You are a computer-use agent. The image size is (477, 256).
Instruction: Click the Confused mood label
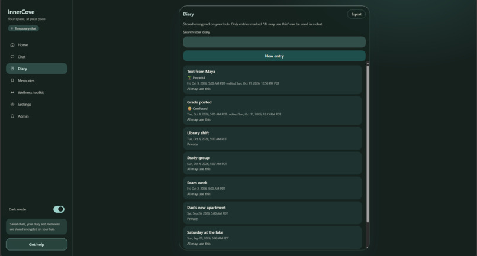tap(200, 109)
